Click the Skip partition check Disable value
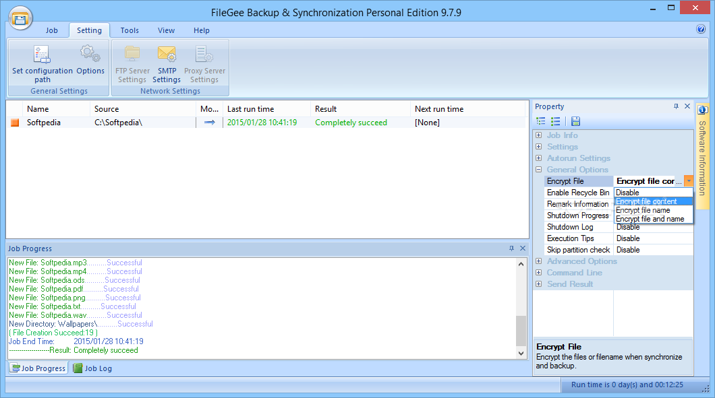Image resolution: width=715 pixels, height=398 pixels. [x=628, y=250]
